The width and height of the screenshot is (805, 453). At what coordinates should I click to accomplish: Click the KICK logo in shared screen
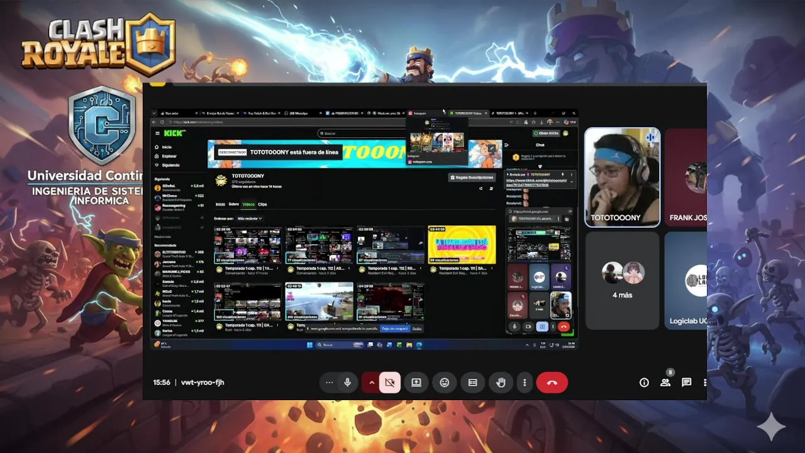click(x=175, y=133)
